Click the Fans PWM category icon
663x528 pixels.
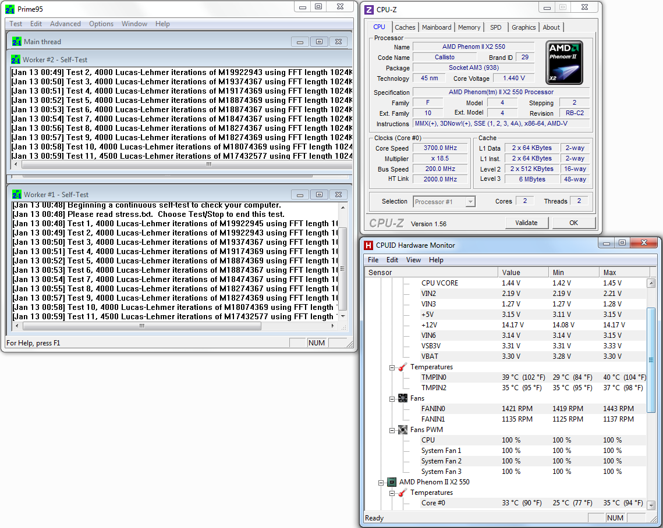click(402, 430)
